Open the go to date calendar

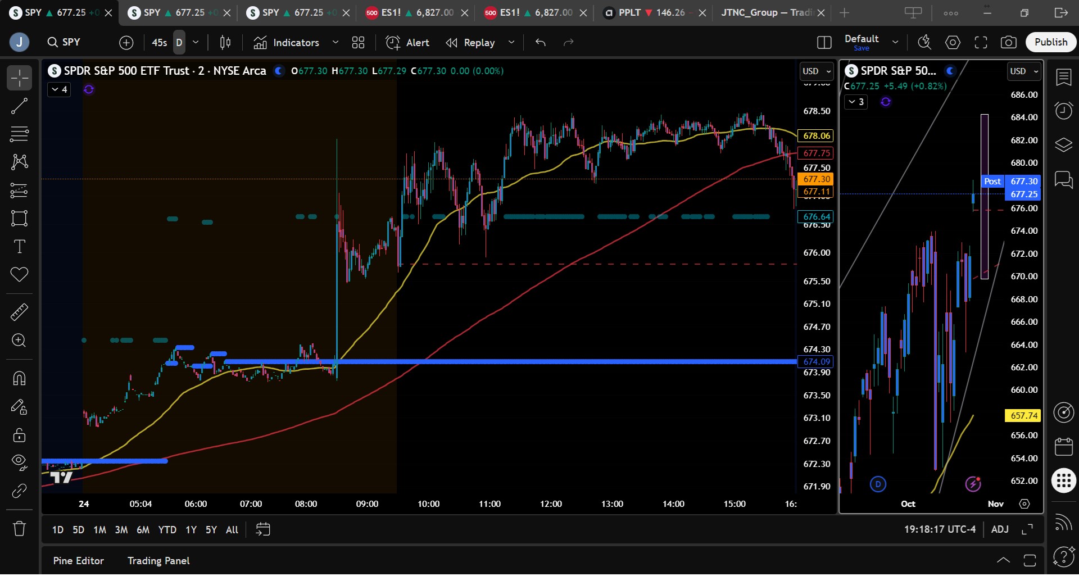(x=263, y=529)
